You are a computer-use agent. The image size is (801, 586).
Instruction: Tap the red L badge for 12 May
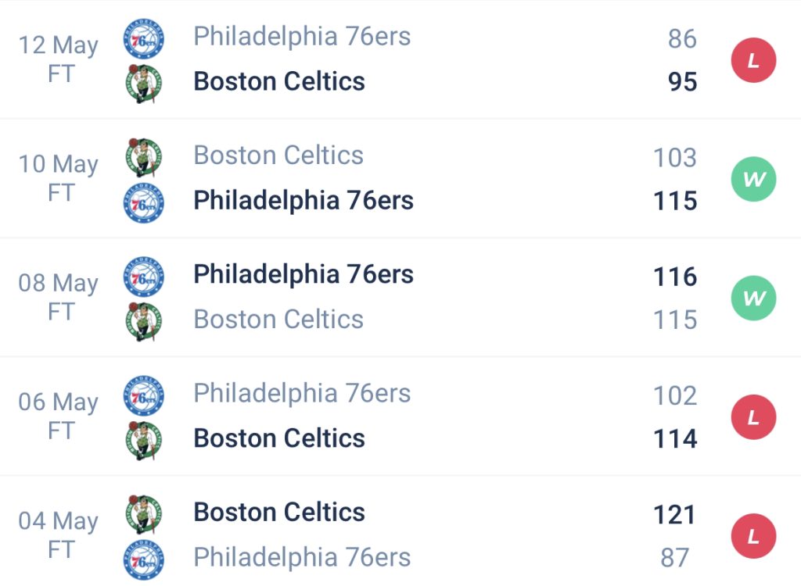click(753, 60)
